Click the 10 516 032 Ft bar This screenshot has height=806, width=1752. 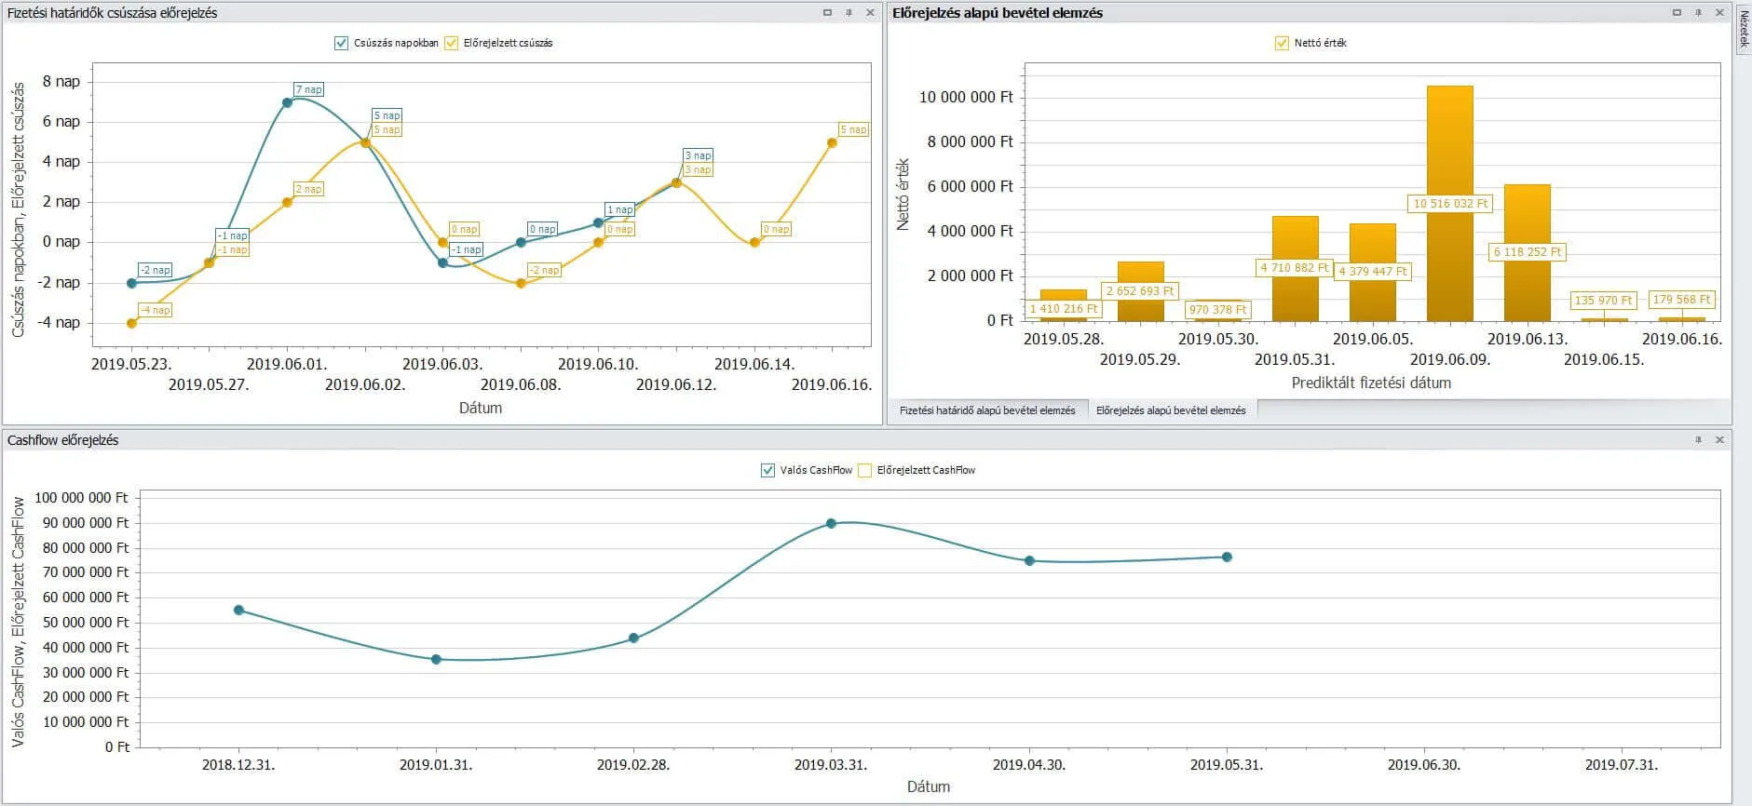(x=1450, y=140)
